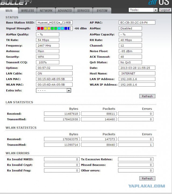Open the SERVICES tab

83,11
